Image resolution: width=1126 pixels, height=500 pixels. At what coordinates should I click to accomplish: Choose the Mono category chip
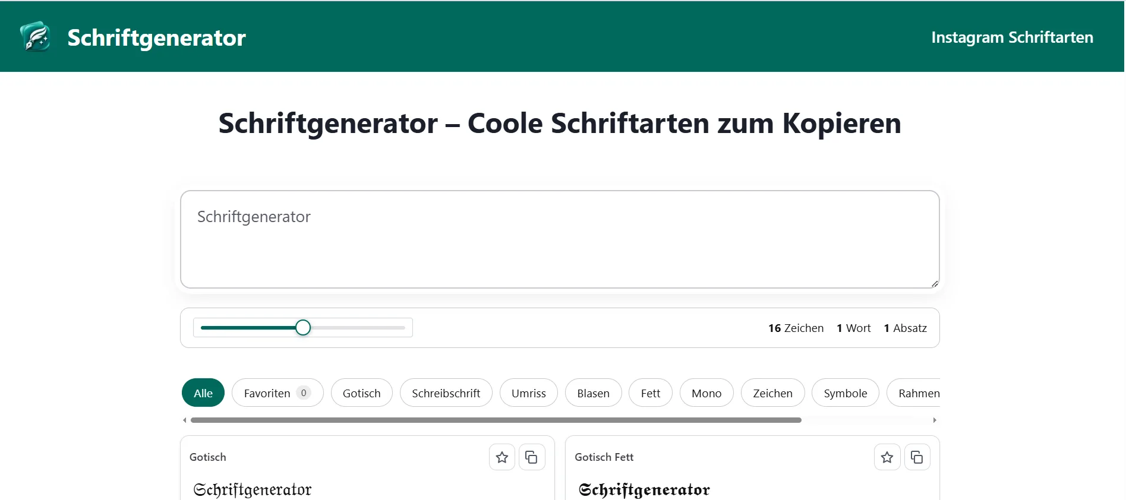pos(706,393)
